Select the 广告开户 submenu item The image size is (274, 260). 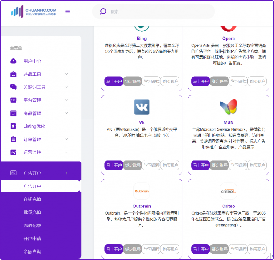tap(40, 186)
